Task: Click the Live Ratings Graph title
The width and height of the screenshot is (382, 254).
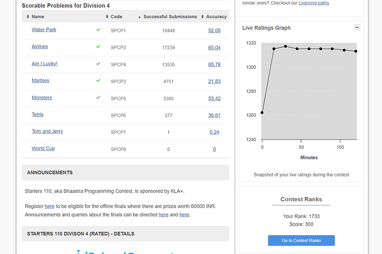Action: 266,28
